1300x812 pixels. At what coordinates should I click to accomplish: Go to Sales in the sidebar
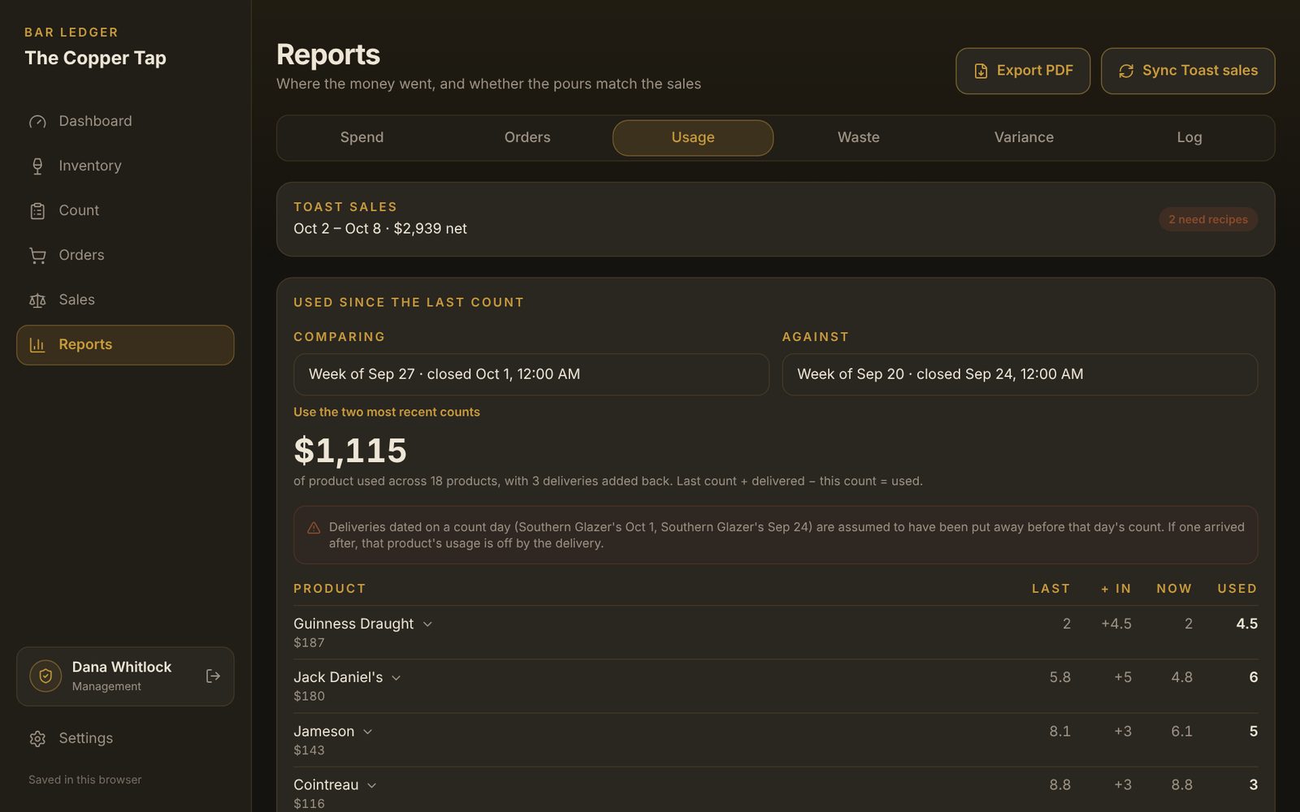pos(125,300)
